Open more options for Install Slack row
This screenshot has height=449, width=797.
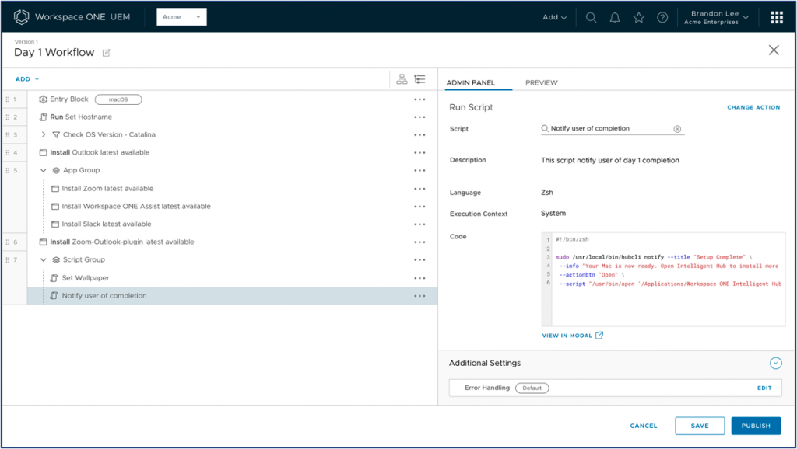(420, 224)
